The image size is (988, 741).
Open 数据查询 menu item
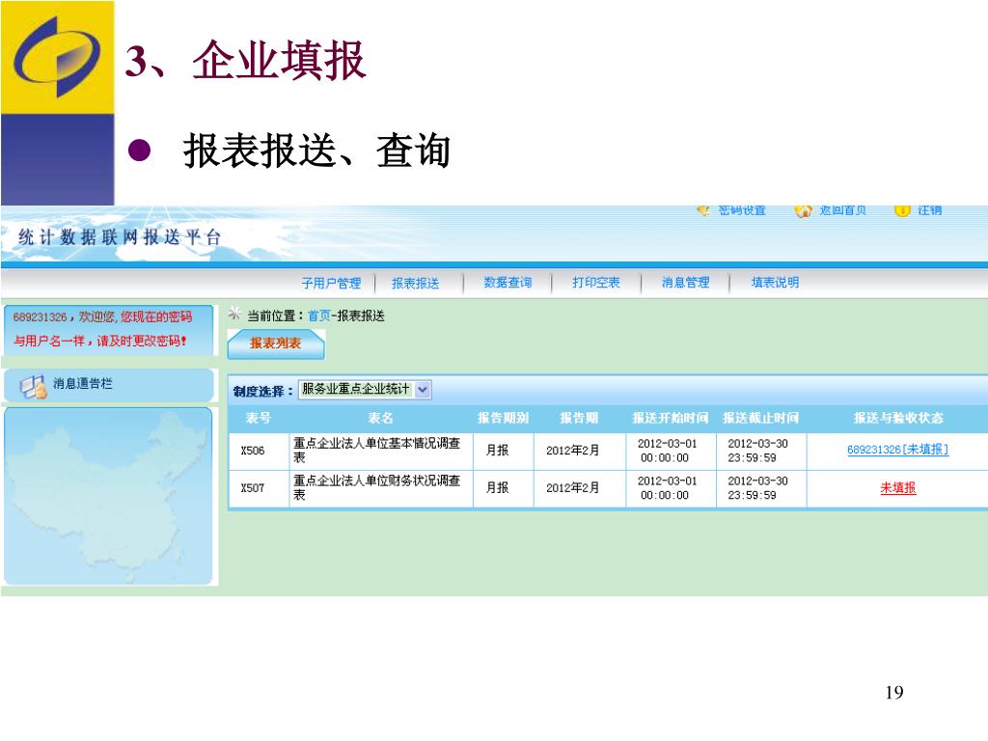click(508, 283)
